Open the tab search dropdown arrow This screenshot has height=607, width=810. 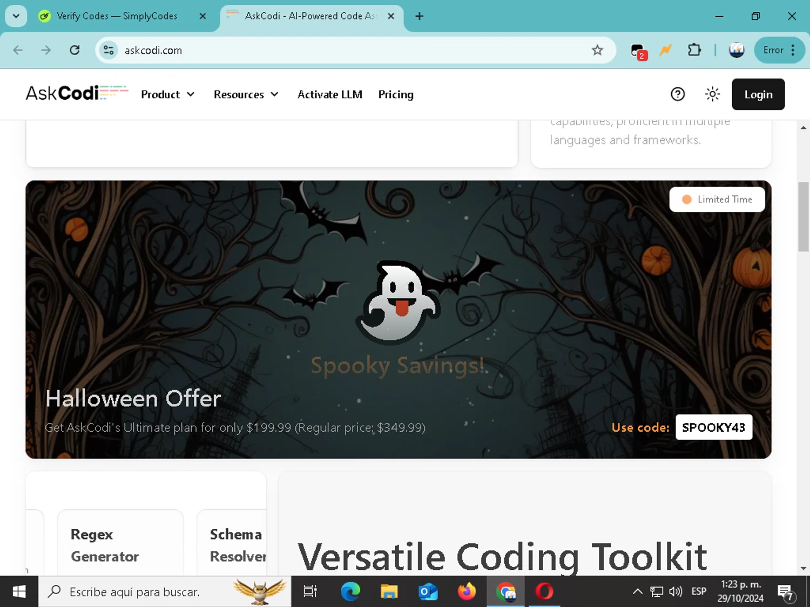pyautogui.click(x=16, y=16)
